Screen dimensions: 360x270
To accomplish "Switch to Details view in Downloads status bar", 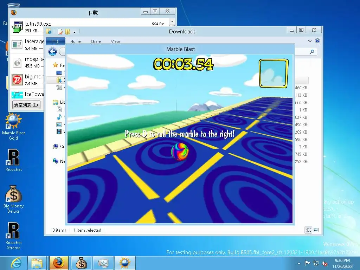I will (308, 230).
